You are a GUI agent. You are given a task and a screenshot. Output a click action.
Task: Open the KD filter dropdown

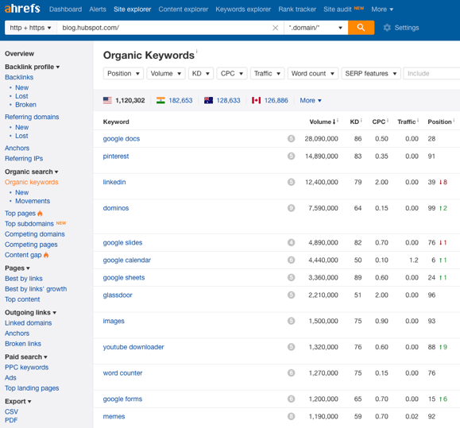pos(201,73)
